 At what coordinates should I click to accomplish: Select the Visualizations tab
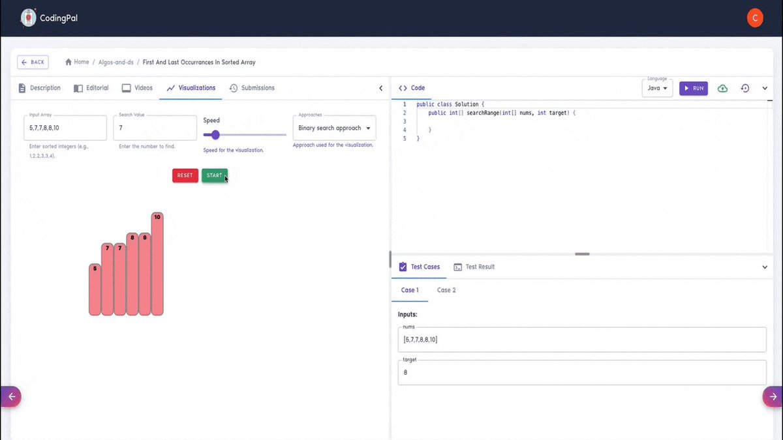point(191,88)
